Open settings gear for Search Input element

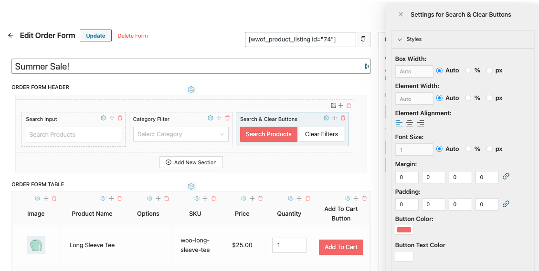(103, 118)
